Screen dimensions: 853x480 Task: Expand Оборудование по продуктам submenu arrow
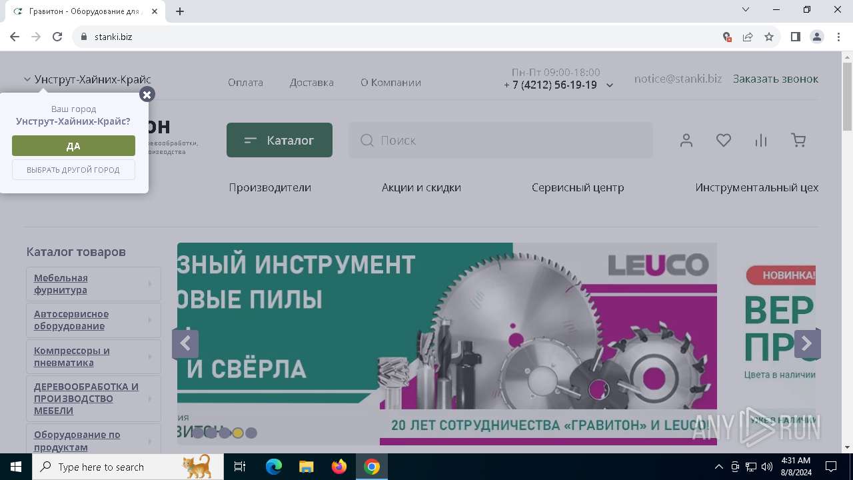(x=150, y=441)
